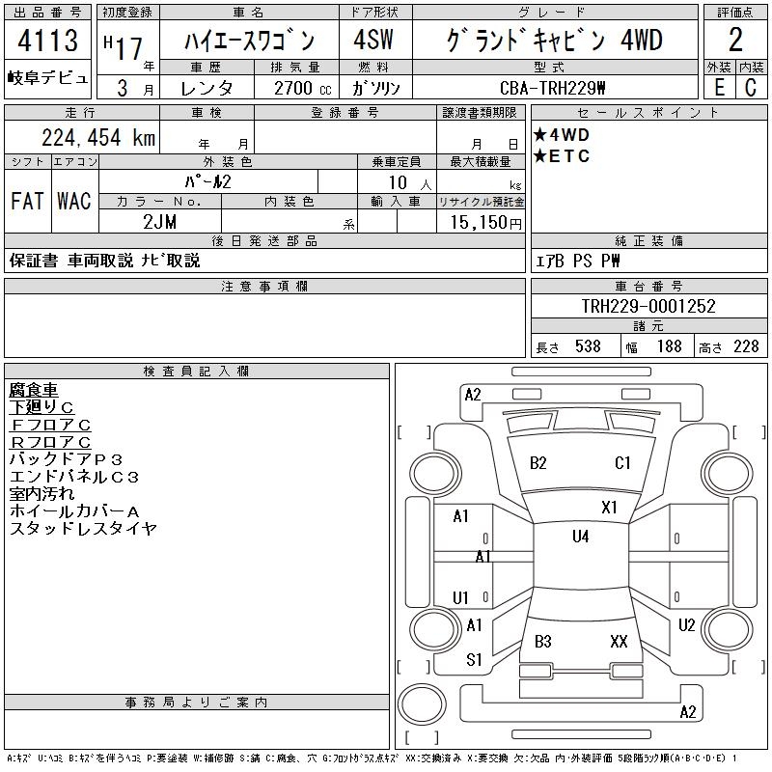Click the lot number 4113

coord(47,40)
